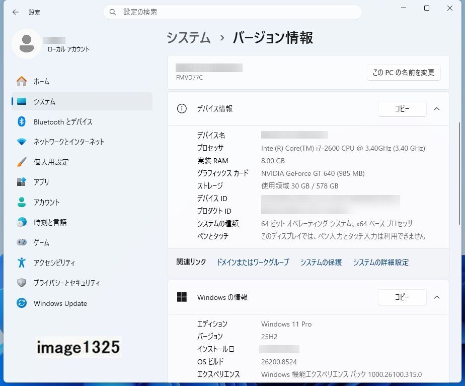
Task: Copy the デバイス情報 details
Action: tap(402, 109)
